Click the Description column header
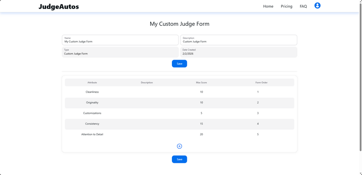 pyautogui.click(x=147, y=83)
